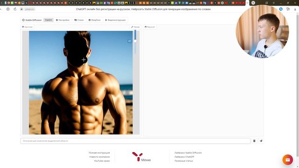The image size is (299, 168).
Task: Open the Полная инструкция link
Action: click(99, 153)
